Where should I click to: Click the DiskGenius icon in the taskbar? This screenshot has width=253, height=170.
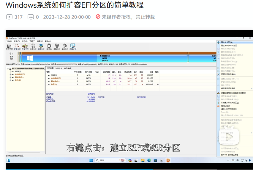[168, 160]
